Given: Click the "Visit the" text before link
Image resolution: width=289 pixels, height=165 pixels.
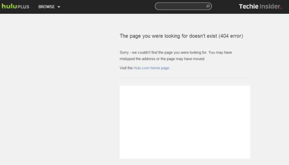Looking at the screenshot, I should tap(126, 68).
